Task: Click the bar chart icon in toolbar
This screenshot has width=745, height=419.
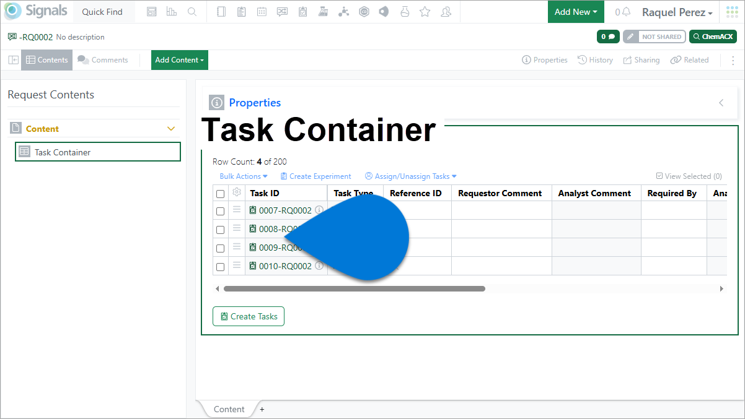Action: [x=172, y=12]
